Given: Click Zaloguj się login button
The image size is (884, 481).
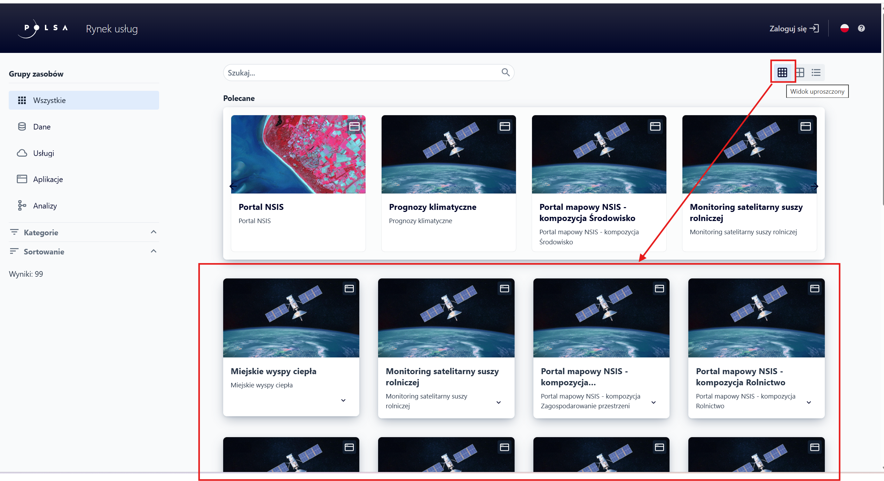Looking at the screenshot, I should click(x=794, y=29).
